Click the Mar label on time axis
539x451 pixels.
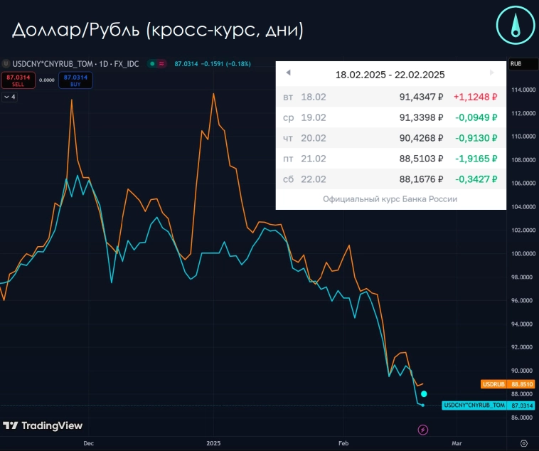(x=457, y=443)
